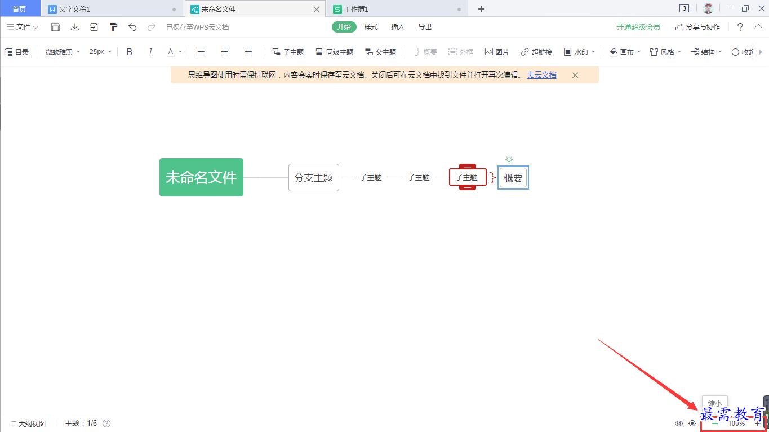Click the 收起 collapse topic button
769x432 pixels.
click(743, 52)
